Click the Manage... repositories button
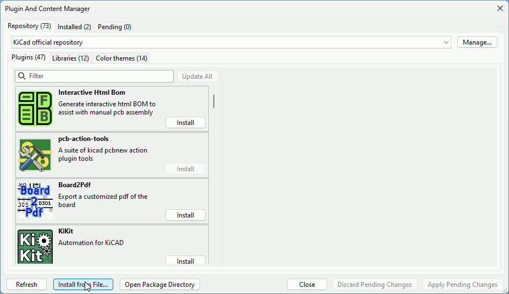The width and height of the screenshot is (509, 294). click(477, 42)
